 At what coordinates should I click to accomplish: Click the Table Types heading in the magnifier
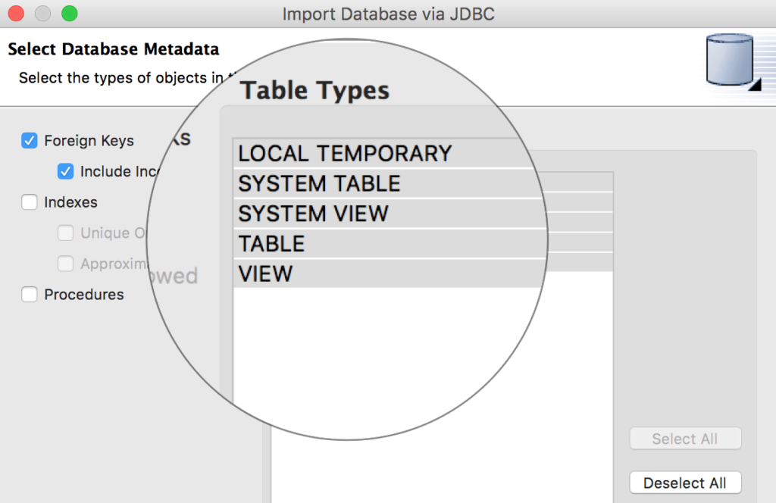(315, 90)
